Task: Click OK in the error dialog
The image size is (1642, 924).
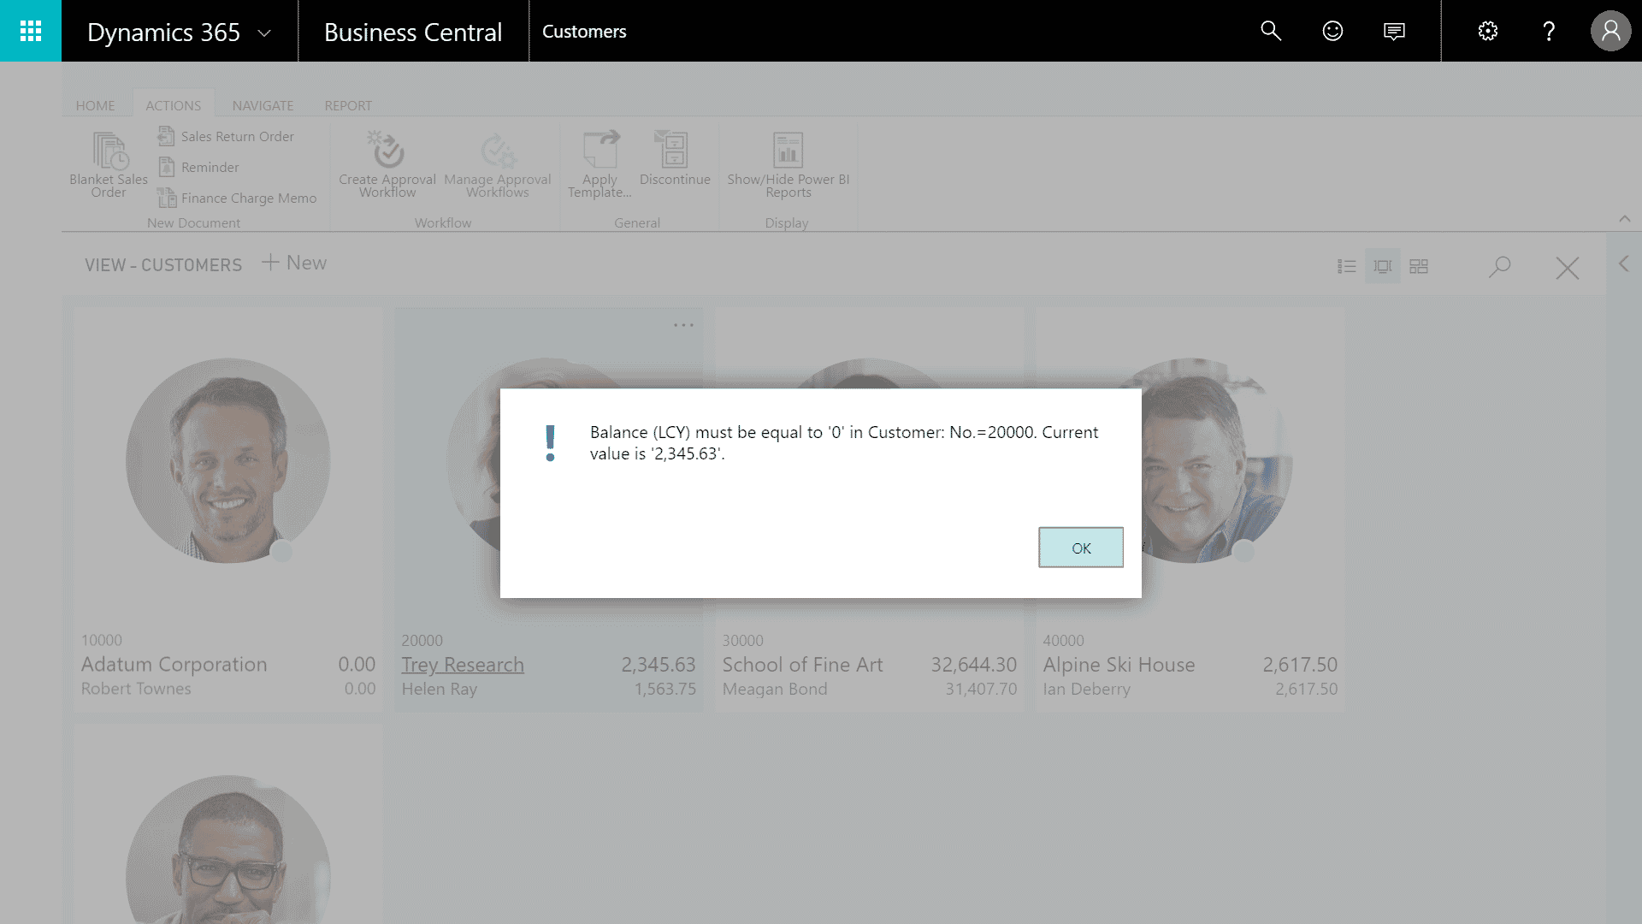Action: [x=1081, y=548]
